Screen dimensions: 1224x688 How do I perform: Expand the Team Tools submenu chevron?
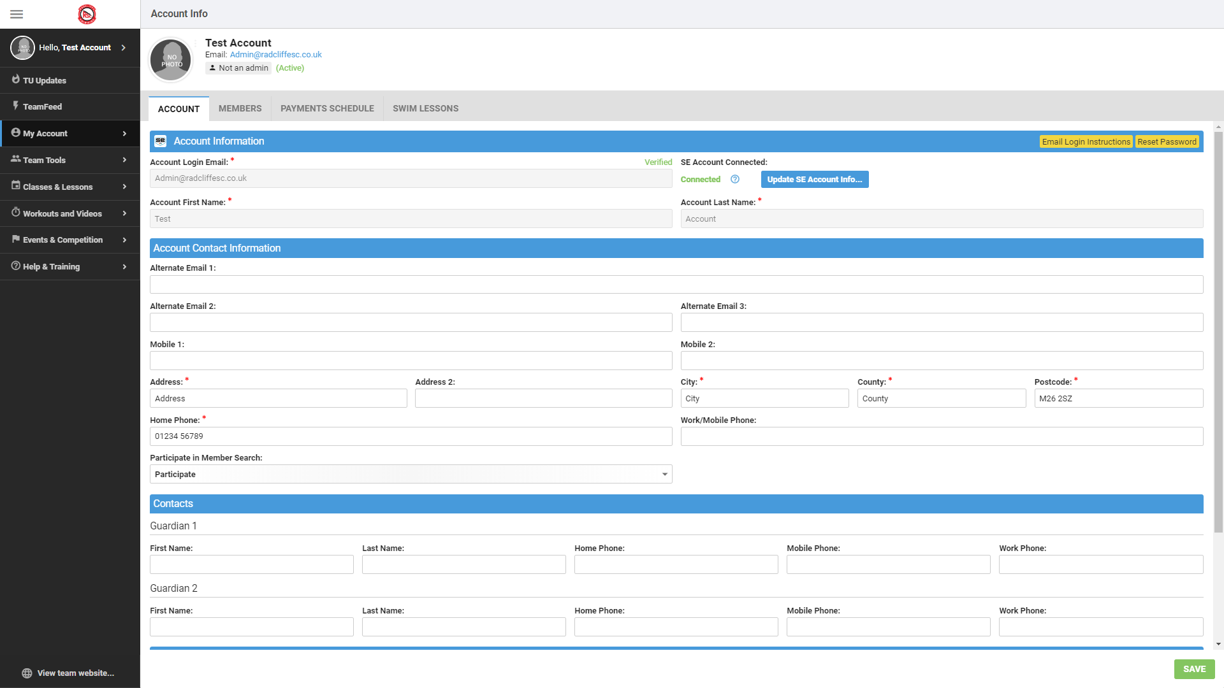[x=124, y=160]
